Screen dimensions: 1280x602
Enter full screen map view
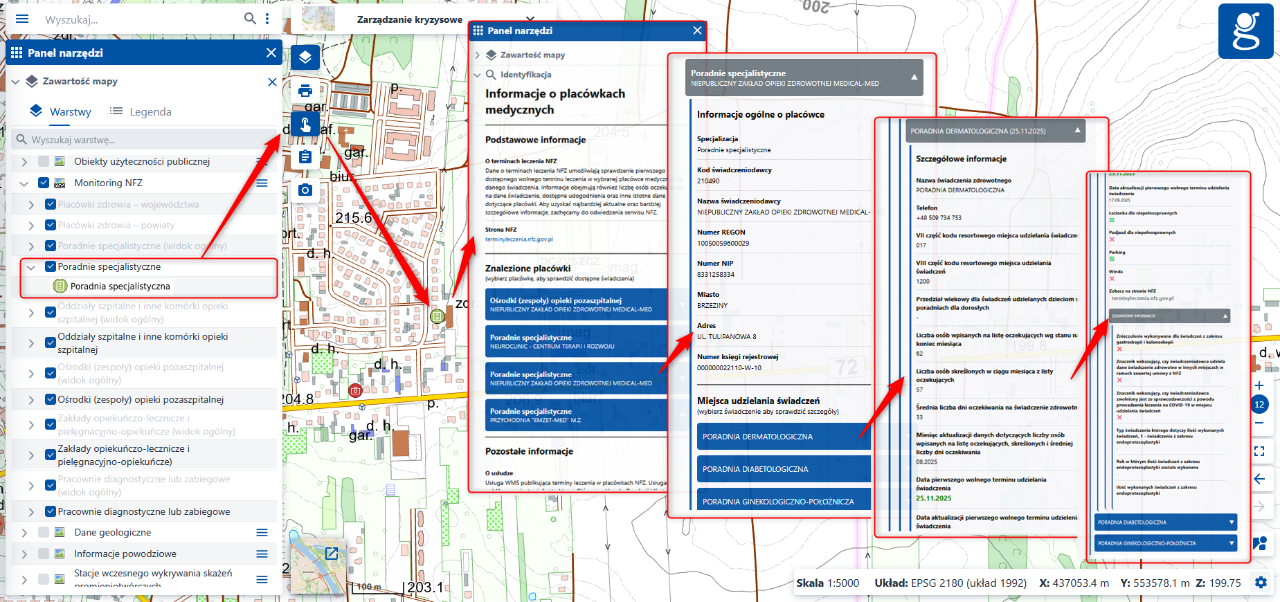click(1259, 451)
